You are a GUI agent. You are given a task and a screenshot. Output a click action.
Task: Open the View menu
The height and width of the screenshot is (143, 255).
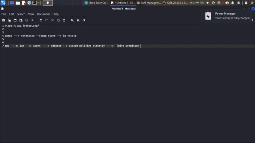[x=31, y=14]
